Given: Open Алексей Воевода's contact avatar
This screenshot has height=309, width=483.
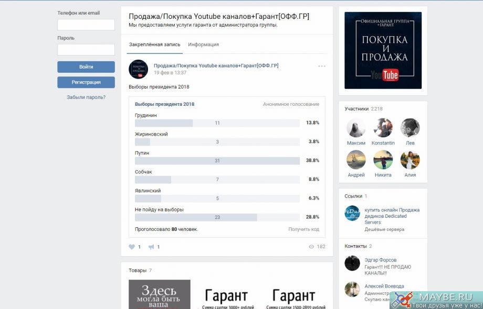Looking at the screenshot, I should pyautogui.click(x=352, y=289).
